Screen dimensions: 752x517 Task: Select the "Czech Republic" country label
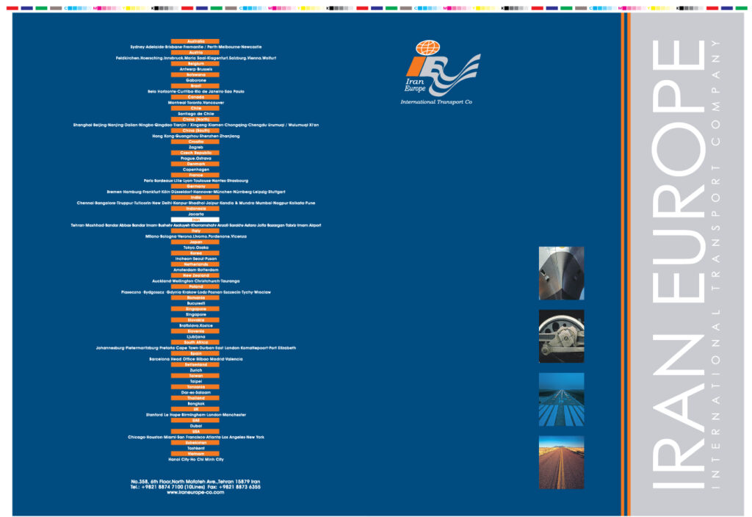coord(195,153)
